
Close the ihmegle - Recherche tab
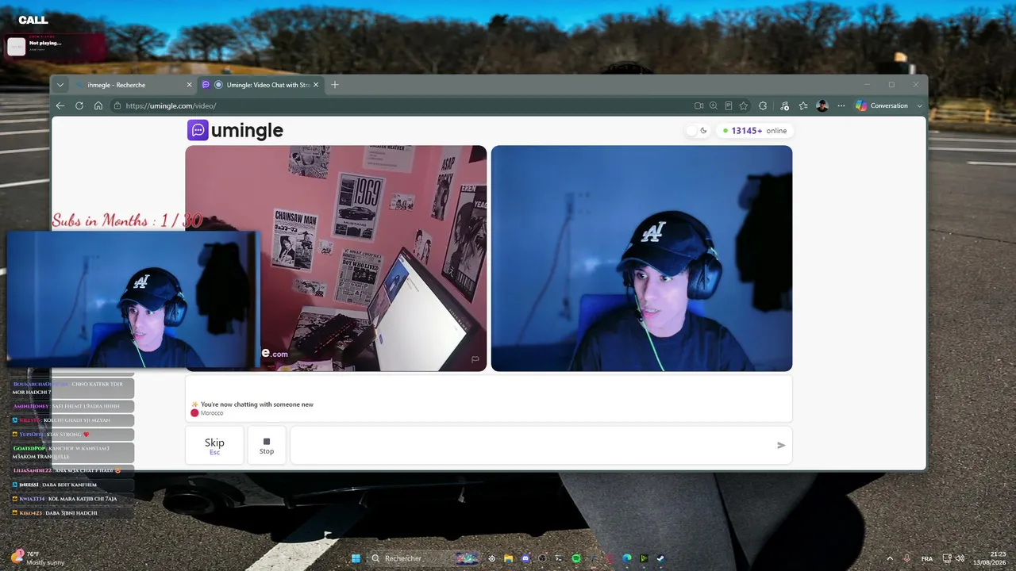tap(189, 85)
